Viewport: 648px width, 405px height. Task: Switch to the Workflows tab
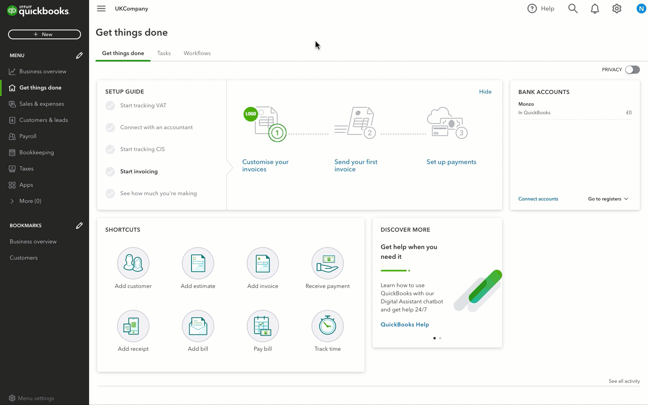pos(197,53)
